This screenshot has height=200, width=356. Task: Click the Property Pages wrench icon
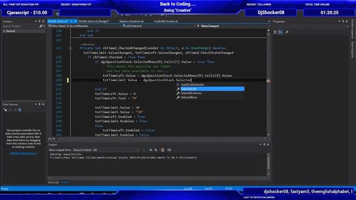287,32
